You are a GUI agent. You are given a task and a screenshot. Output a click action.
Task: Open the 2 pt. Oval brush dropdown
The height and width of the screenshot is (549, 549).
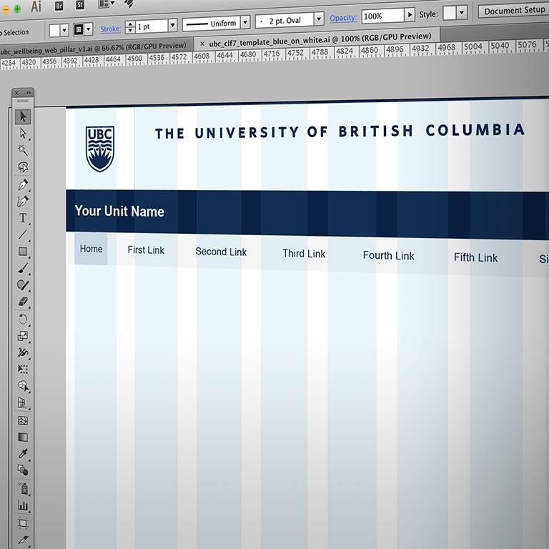coord(319,19)
